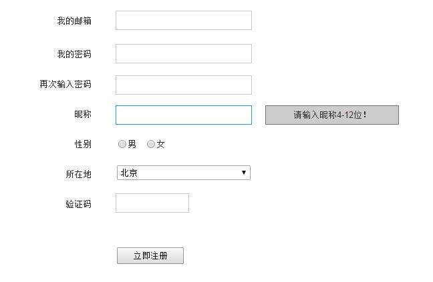This screenshot has height=282, width=433.
Task: Focus the 我的密码 password field
Action: point(183,53)
